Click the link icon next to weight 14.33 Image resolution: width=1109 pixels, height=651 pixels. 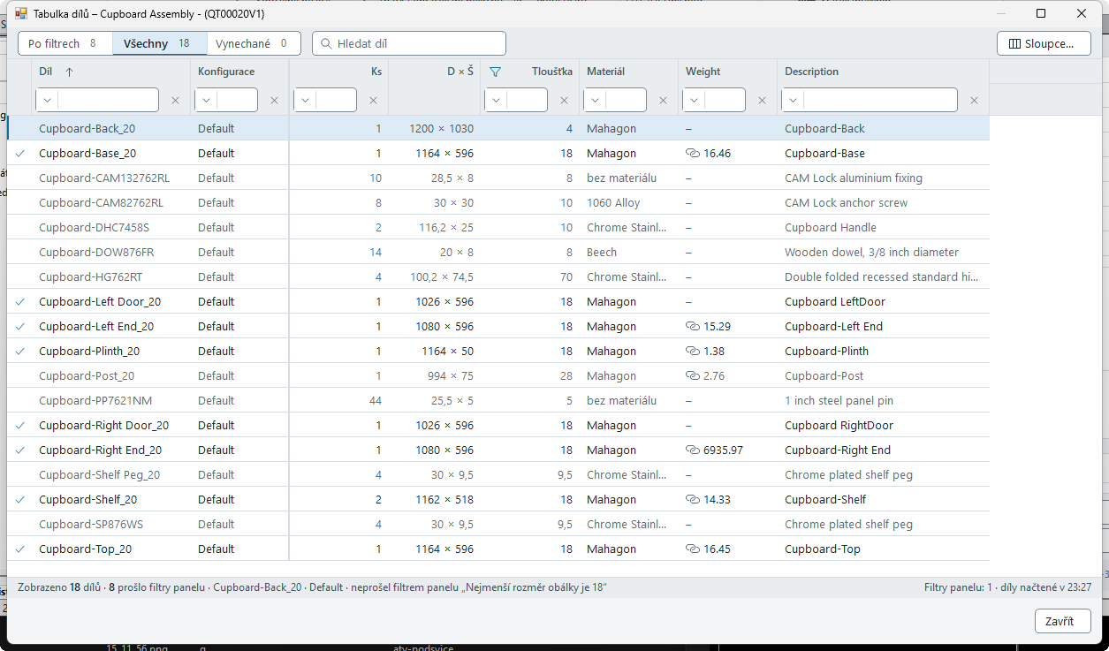(693, 499)
